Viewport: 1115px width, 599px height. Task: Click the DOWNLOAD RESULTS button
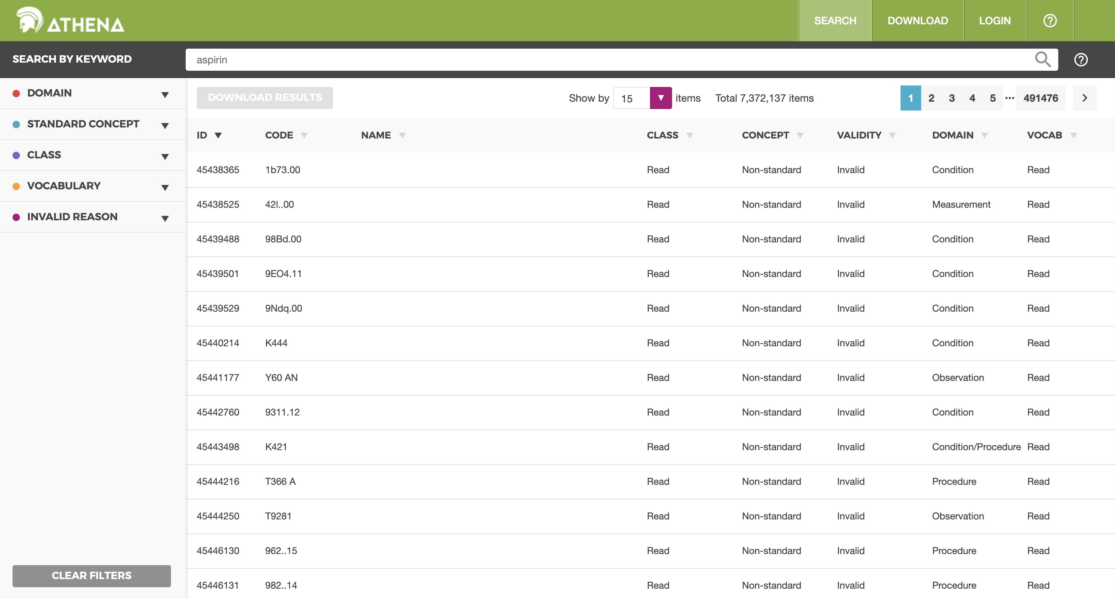[265, 98]
